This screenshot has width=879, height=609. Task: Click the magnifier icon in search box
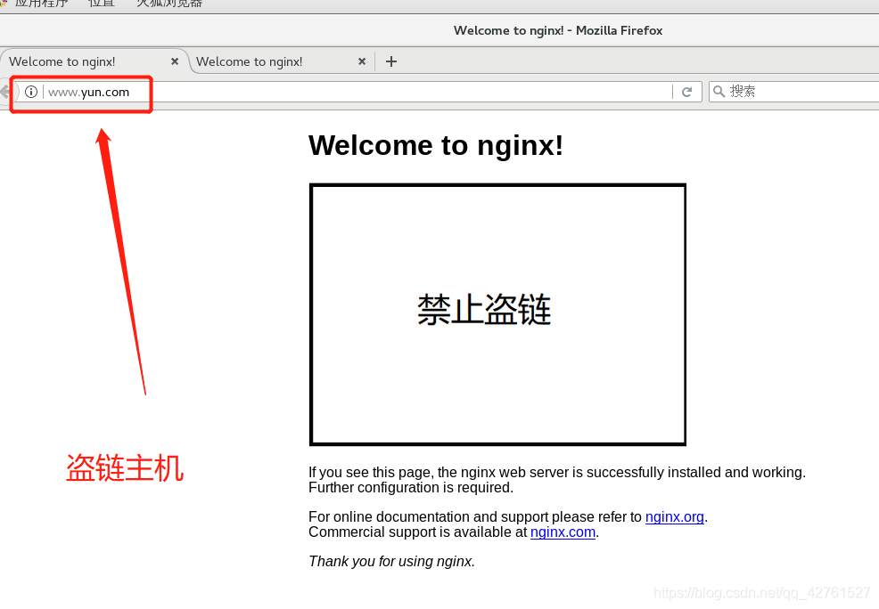[x=719, y=91]
